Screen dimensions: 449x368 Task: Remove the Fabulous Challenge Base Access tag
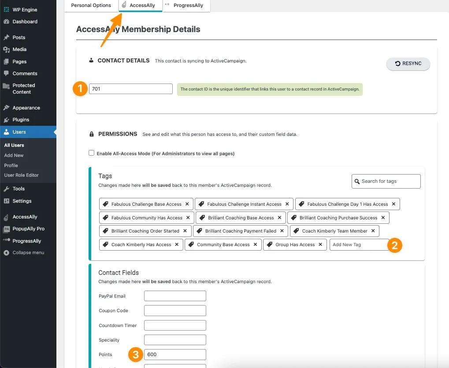tap(187, 204)
